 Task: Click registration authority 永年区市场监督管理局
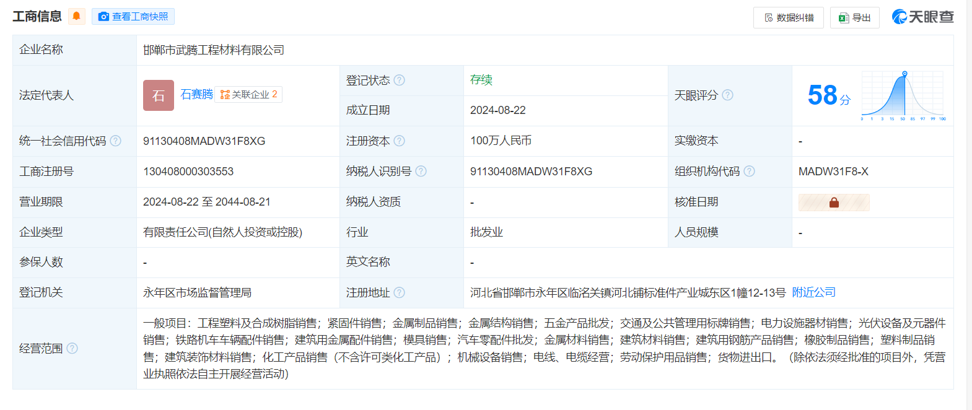[x=197, y=293]
